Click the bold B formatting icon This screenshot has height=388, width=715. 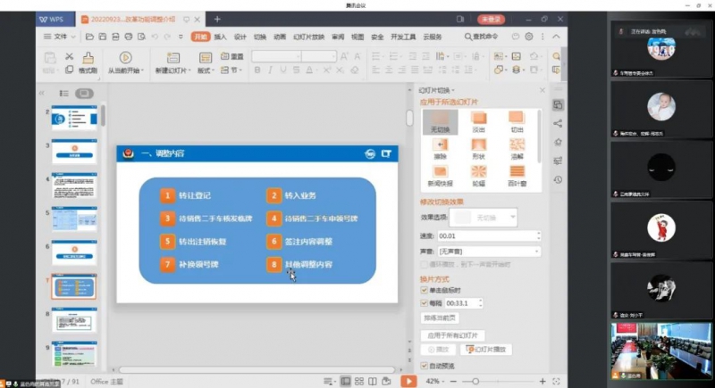(257, 70)
